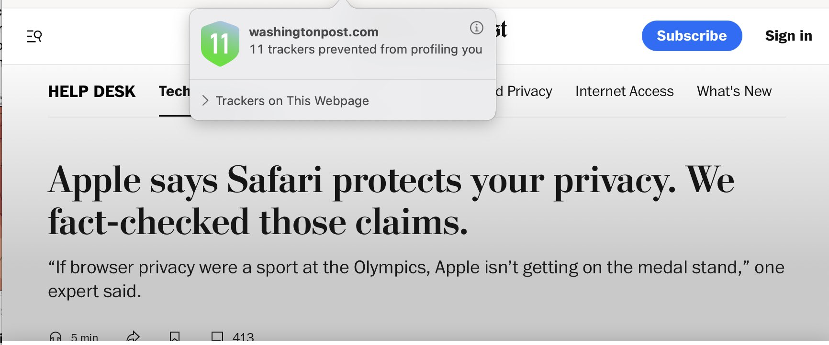The width and height of the screenshot is (829, 345).
Task: Go to the HELP DESK section
Action: point(92,91)
